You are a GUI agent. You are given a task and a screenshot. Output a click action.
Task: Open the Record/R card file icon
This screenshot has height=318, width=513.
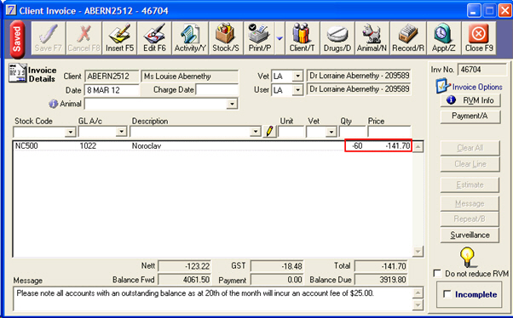[x=408, y=38]
